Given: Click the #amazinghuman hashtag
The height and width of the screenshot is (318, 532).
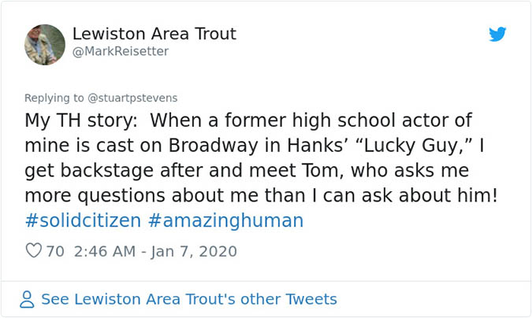Looking at the screenshot, I should [x=225, y=220].
